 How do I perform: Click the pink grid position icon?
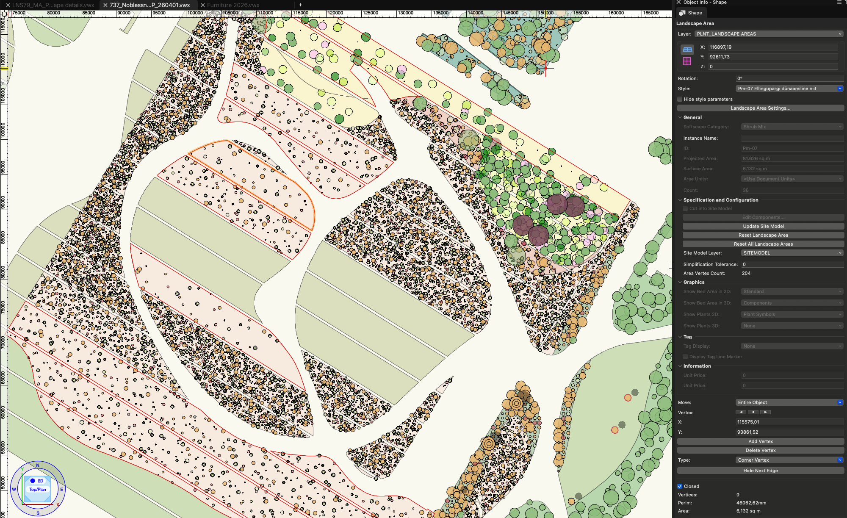687,61
